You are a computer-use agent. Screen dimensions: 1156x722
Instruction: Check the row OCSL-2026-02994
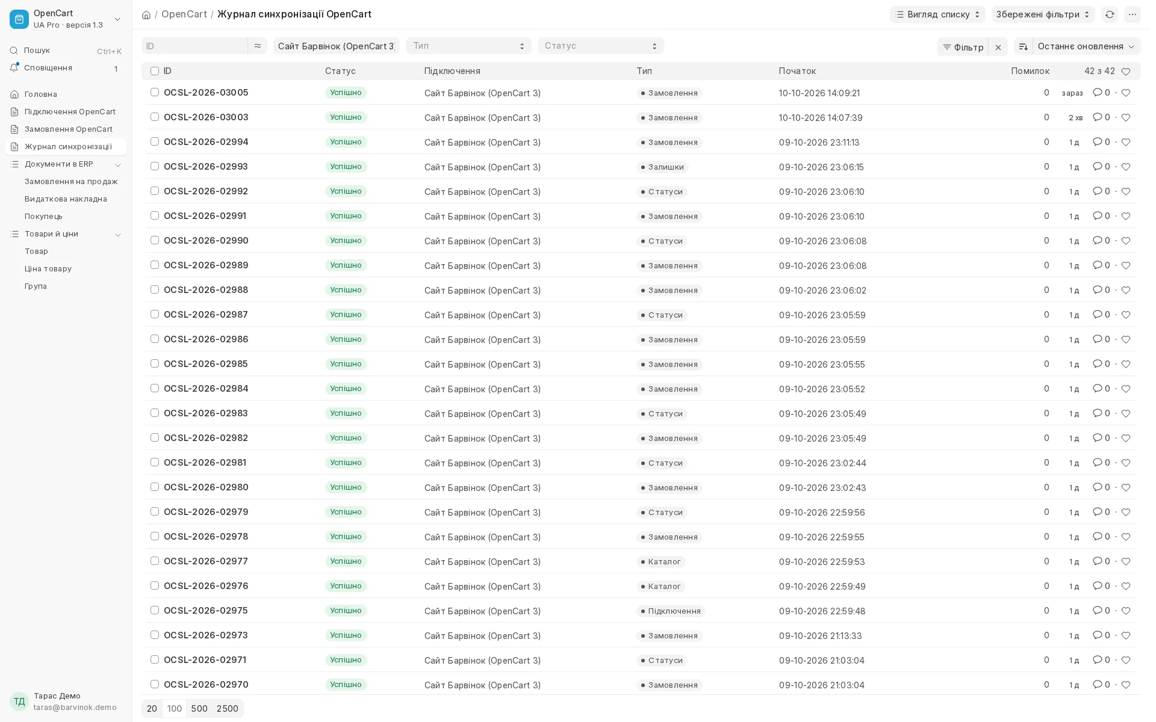click(x=155, y=141)
